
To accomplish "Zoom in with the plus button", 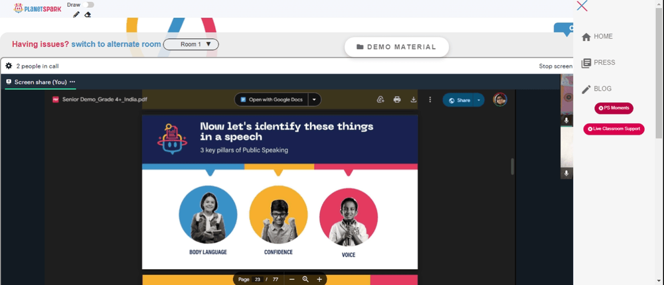I will 319,280.
